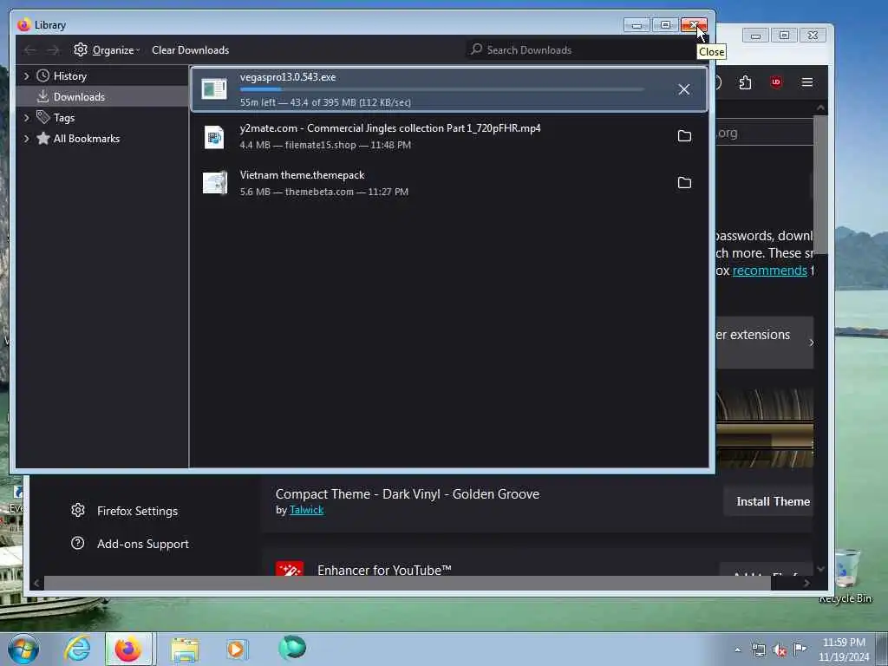Open Add-ons Support link

(x=143, y=544)
